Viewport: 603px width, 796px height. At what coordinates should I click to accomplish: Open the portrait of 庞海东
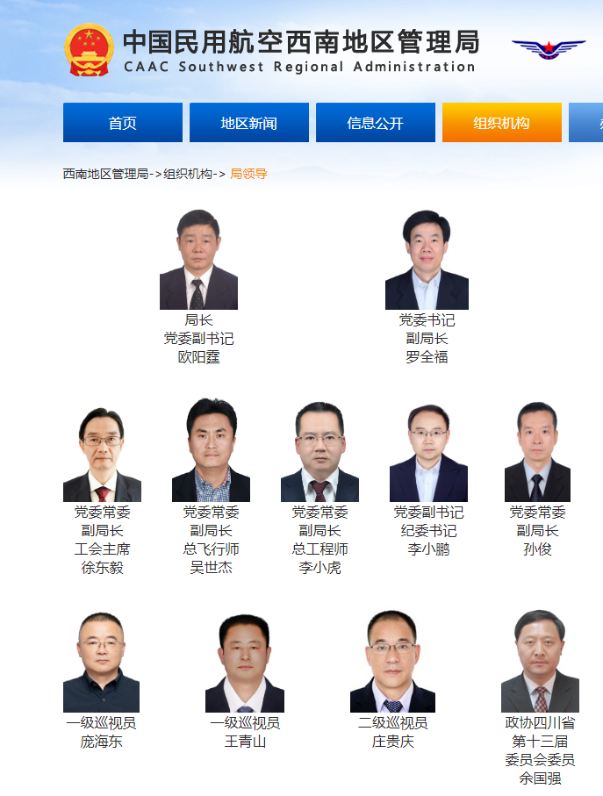pyautogui.click(x=102, y=662)
